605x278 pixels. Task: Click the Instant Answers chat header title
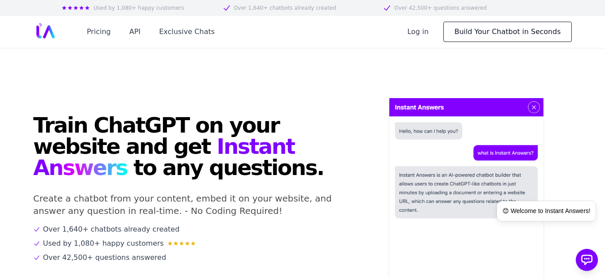[419, 107]
